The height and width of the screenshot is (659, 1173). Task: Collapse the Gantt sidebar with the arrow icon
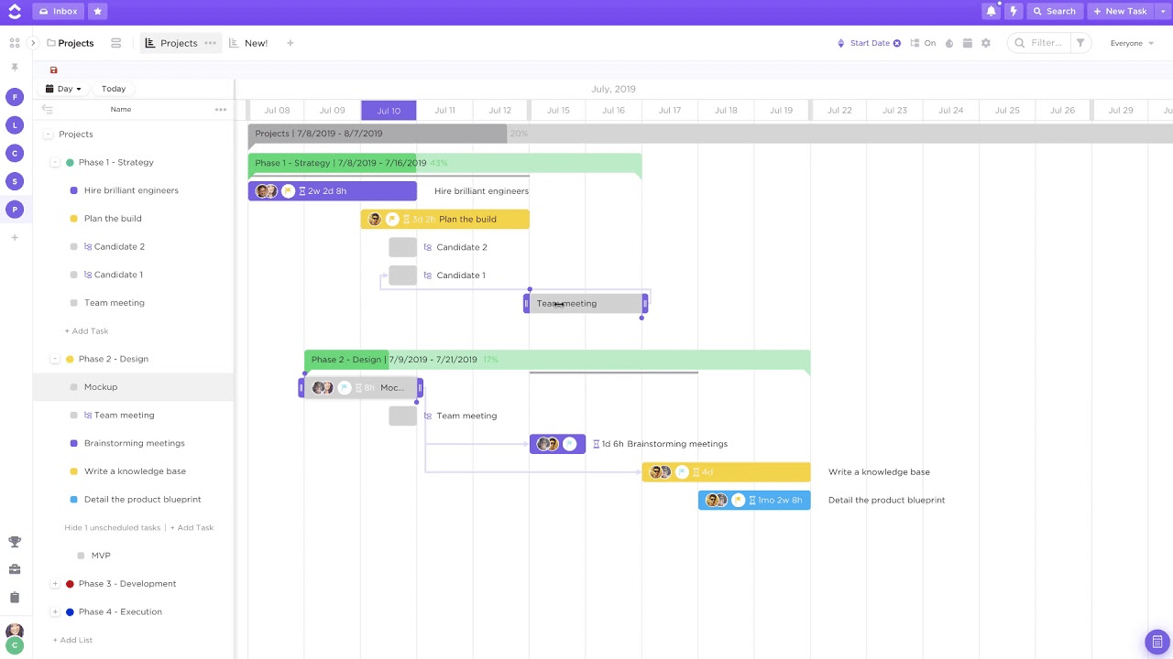click(47, 108)
